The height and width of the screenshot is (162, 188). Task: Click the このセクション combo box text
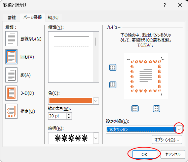coord(141,129)
